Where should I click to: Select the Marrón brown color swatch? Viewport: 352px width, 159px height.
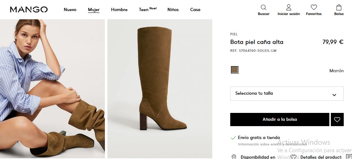(235, 70)
